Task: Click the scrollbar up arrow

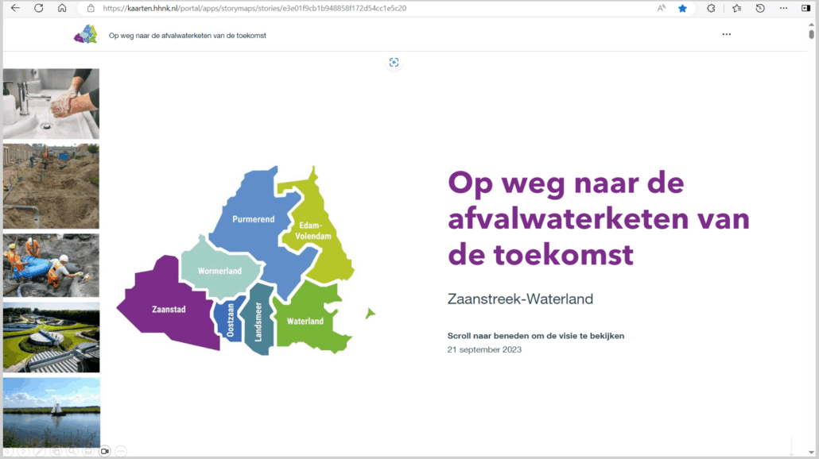Action: [x=811, y=24]
